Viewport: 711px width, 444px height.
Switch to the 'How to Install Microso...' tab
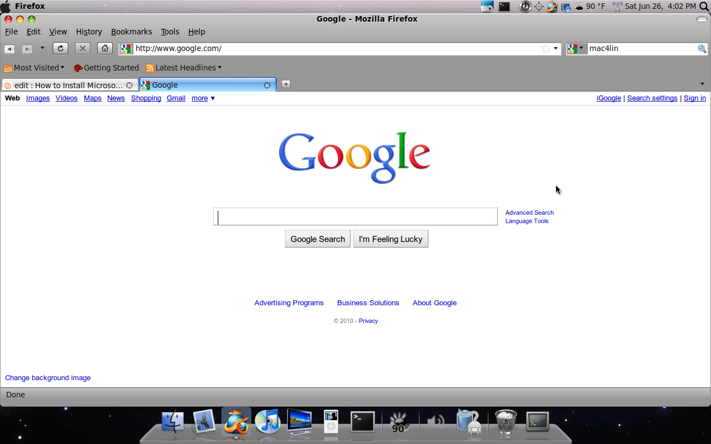point(69,85)
